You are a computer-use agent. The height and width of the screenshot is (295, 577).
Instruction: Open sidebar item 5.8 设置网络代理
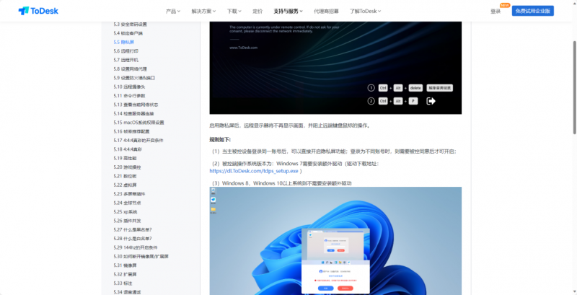(131, 69)
